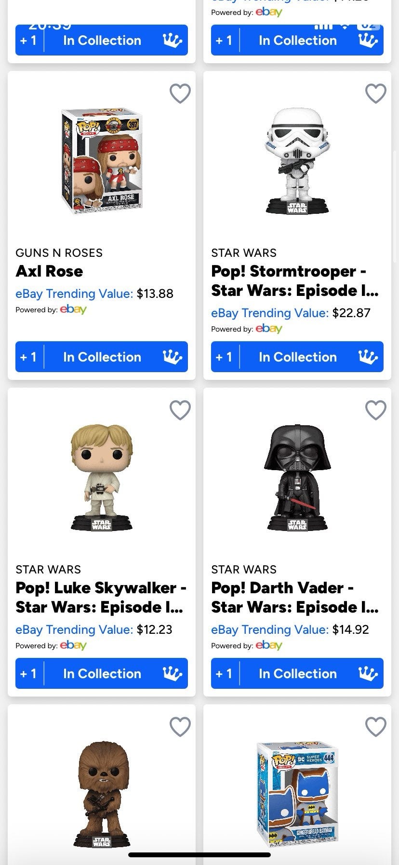
Task: Open Pop! Stormtrooper title link
Action: (x=294, y=281)
